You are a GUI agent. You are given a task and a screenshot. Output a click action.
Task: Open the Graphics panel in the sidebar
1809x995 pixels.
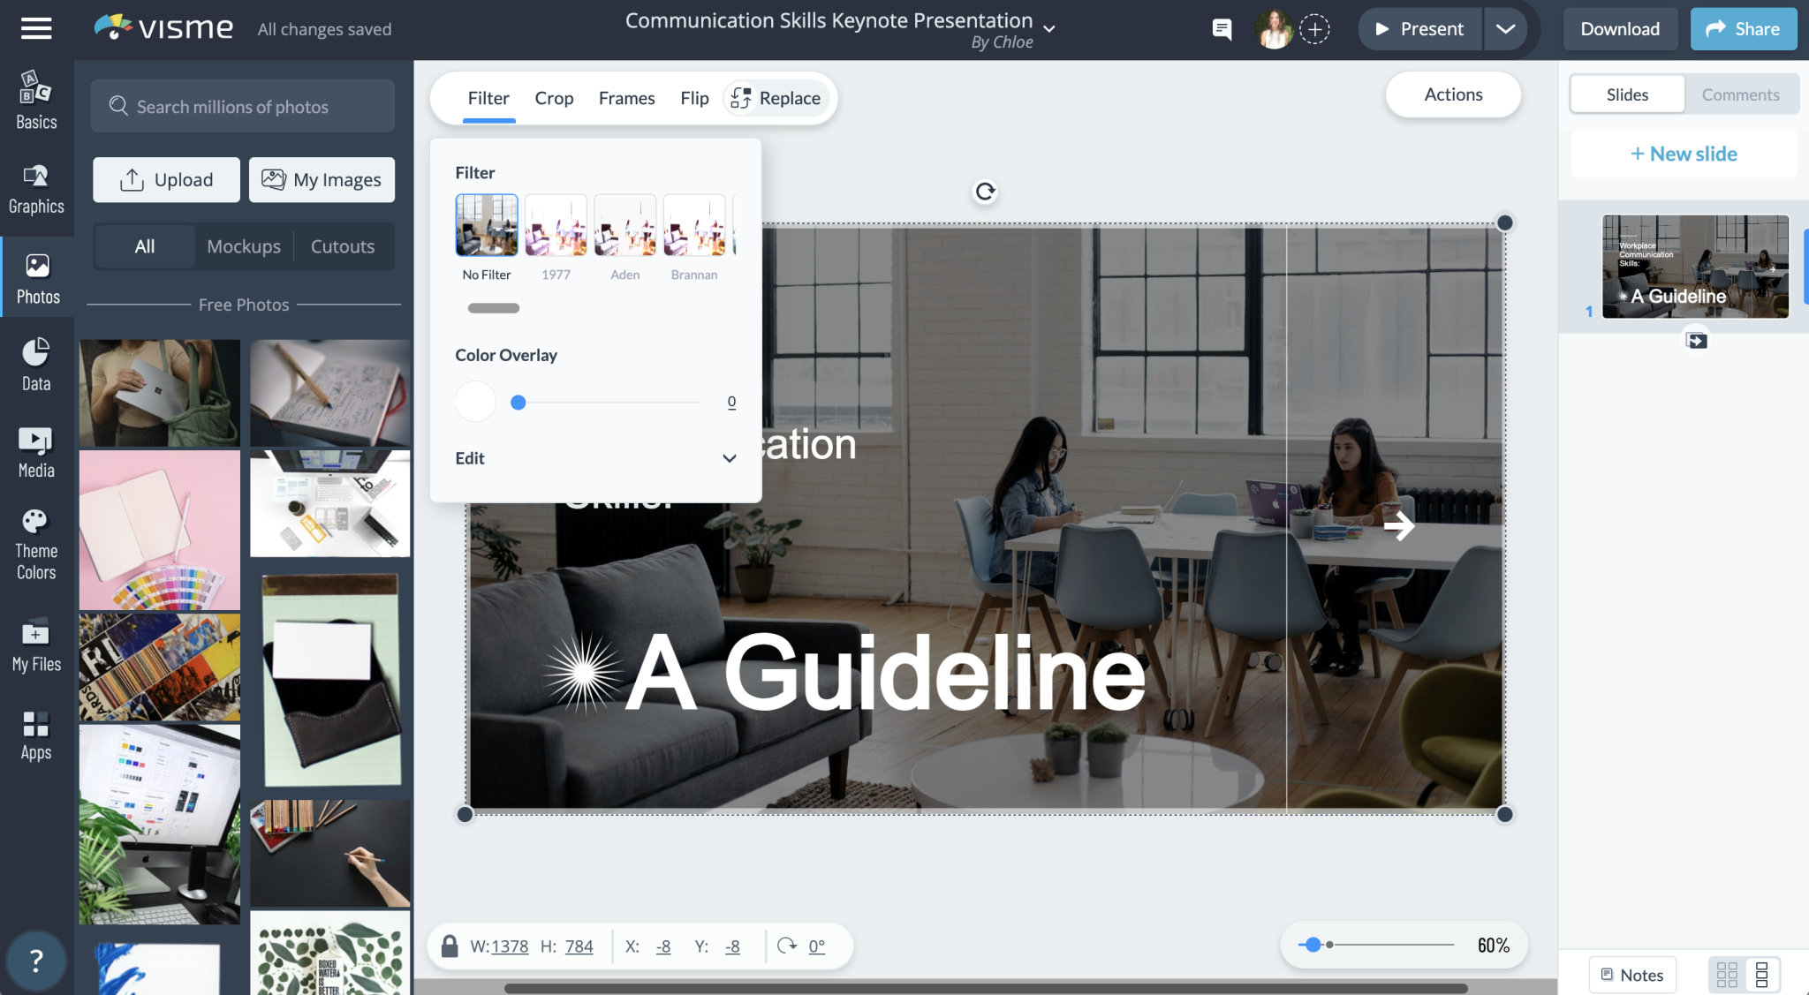coord(36,189)
